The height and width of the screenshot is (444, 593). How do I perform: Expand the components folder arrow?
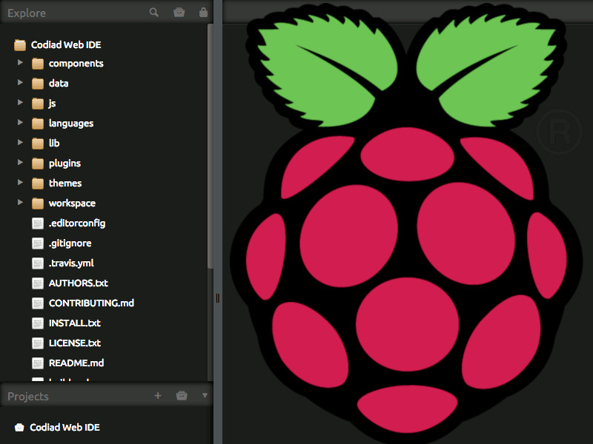pos(21,62)
